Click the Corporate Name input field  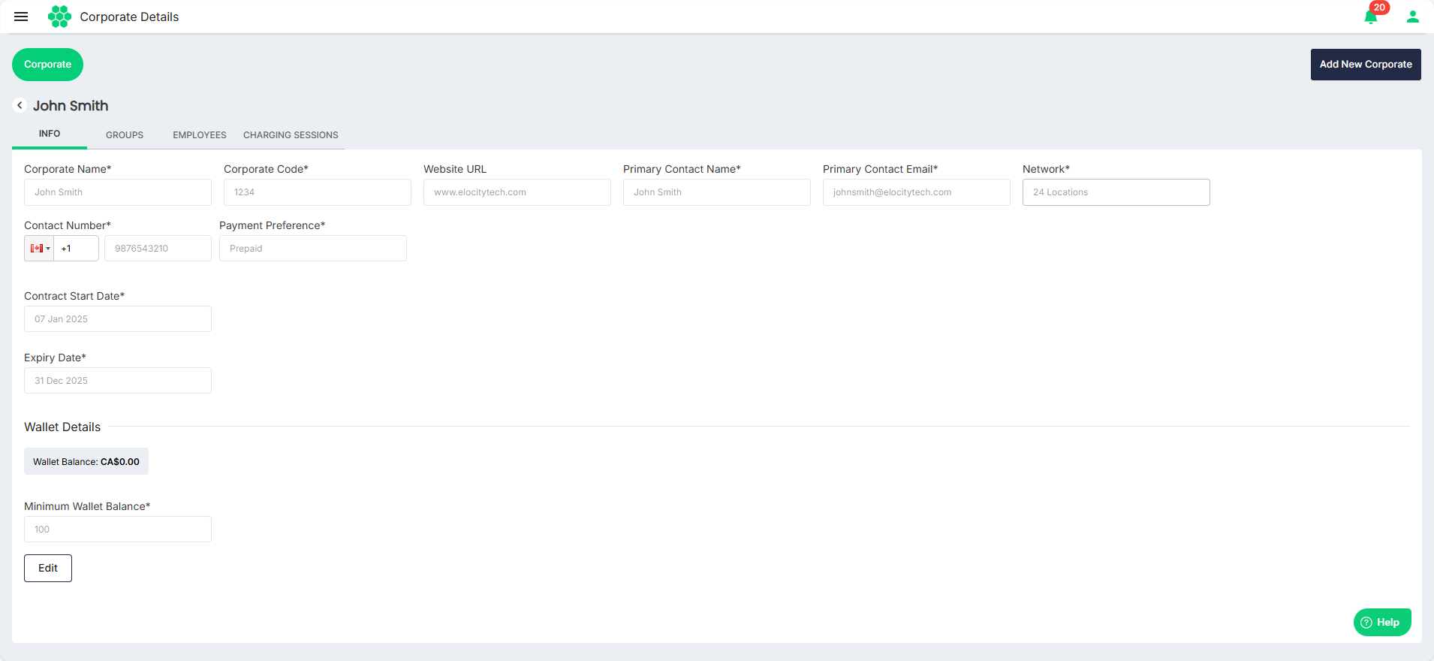[x=118, y=192]
